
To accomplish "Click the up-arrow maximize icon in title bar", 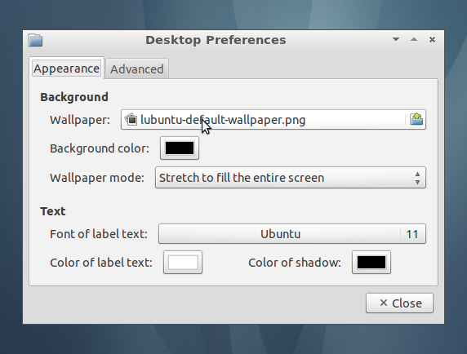I will (x=414, y=40).
